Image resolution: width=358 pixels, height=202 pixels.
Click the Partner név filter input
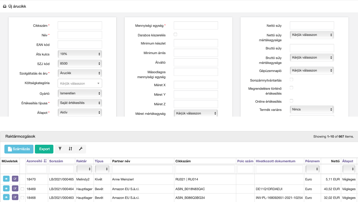pyautogui.click(x=142, y=169)
